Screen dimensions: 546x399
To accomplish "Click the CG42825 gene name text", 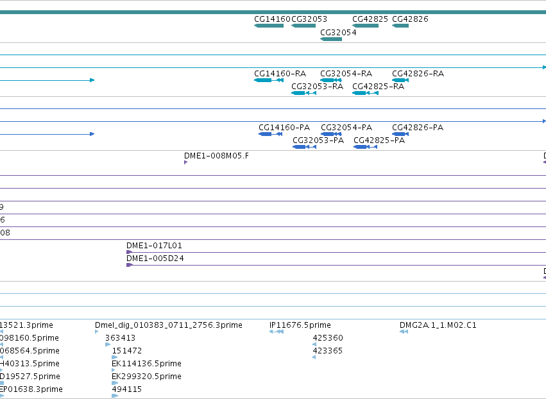I will 370,19.
